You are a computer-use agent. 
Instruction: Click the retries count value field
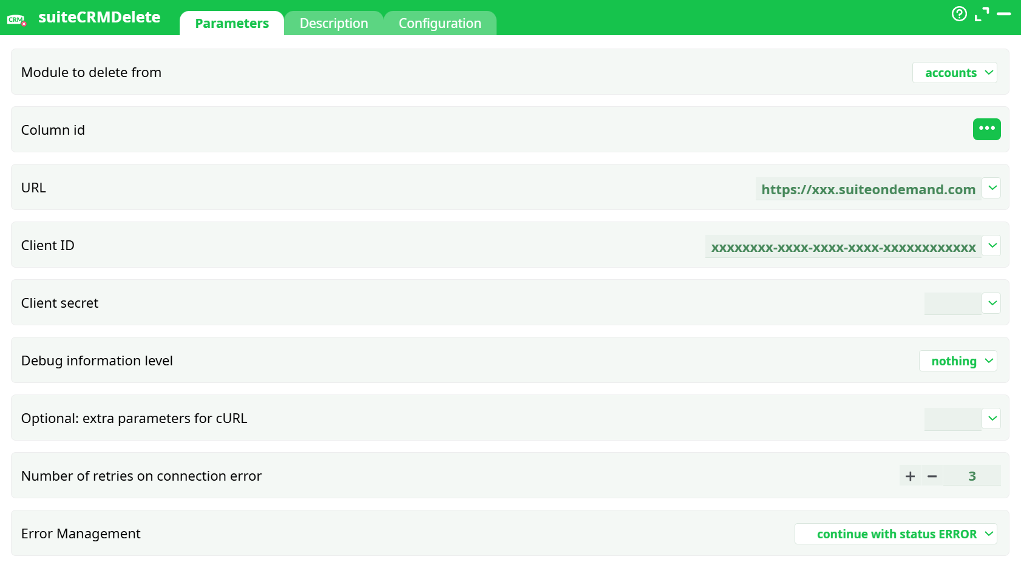(972, 476)
